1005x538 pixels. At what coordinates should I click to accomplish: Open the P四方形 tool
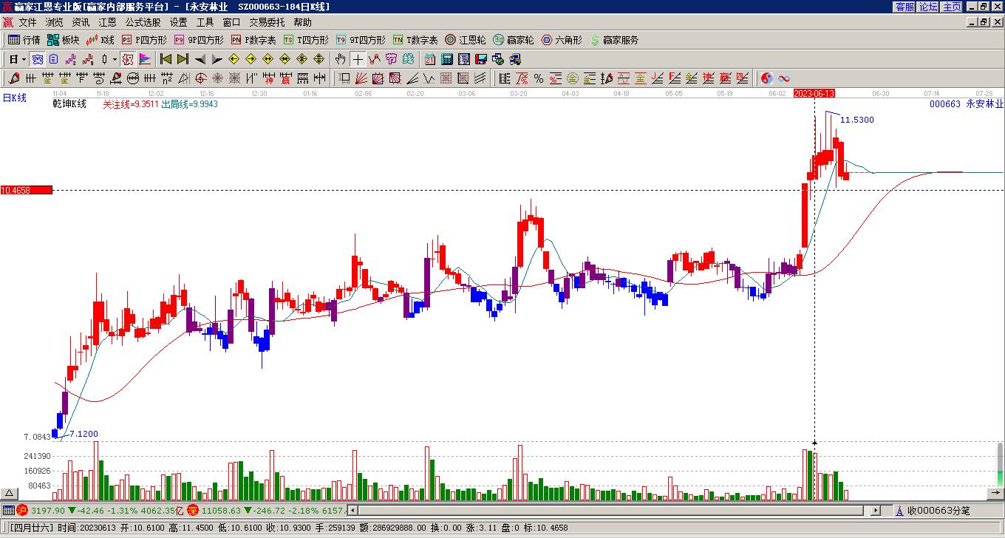(144, 40)
